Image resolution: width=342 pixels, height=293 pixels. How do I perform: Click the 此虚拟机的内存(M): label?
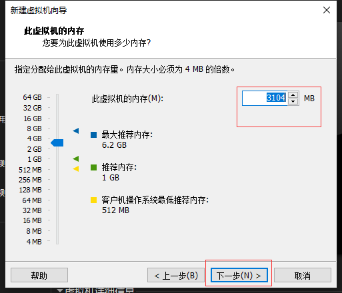click(x=127, y=99)
